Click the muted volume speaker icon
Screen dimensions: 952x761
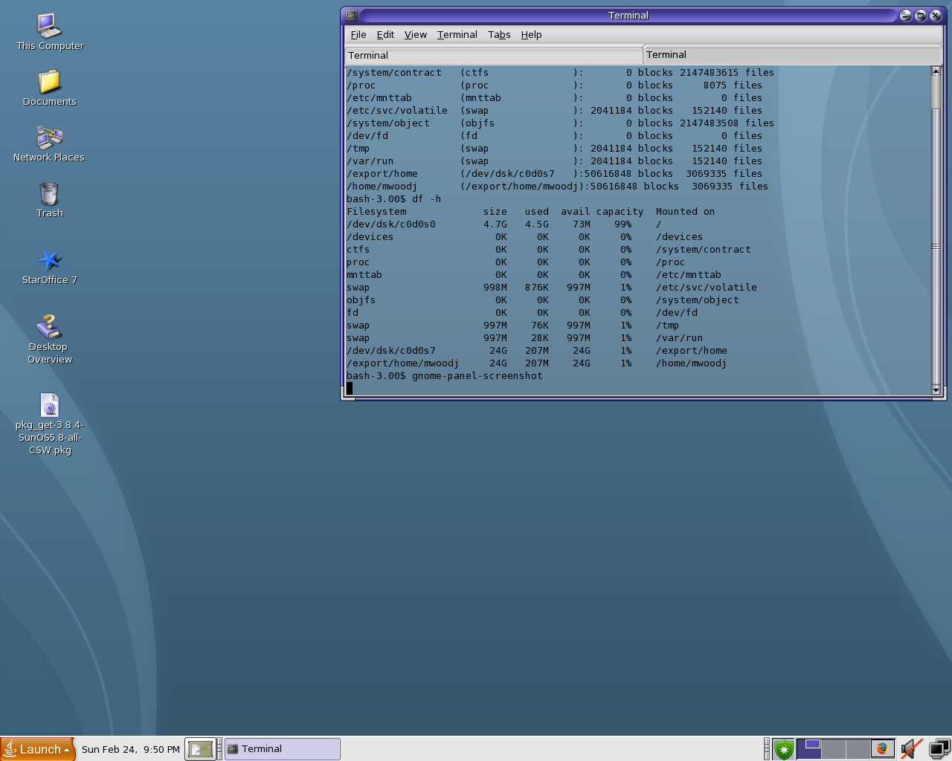[x=910, y=749]
